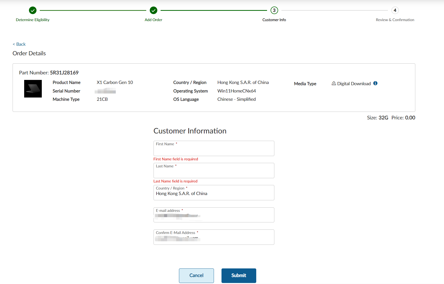This screenshot has height=284, width=444.
Task: Select step 4 Review & Confirmation circle
Action: point(395,10)
